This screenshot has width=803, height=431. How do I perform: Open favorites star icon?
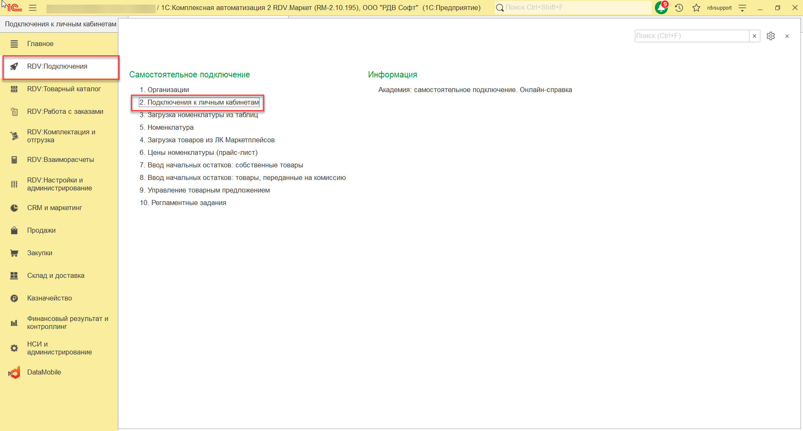point(696,8)
